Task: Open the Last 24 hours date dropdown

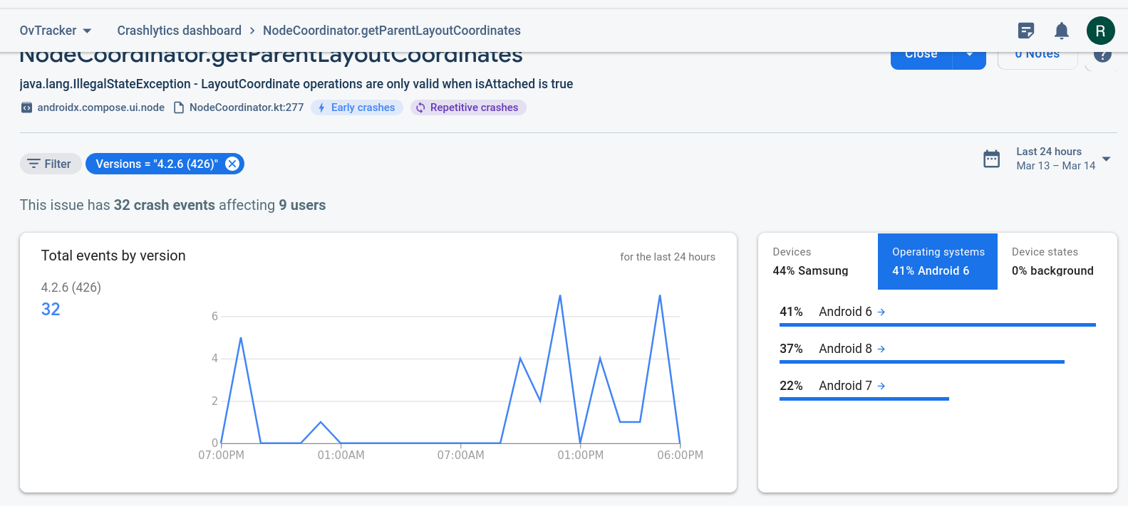Action: coord(1106,159)
